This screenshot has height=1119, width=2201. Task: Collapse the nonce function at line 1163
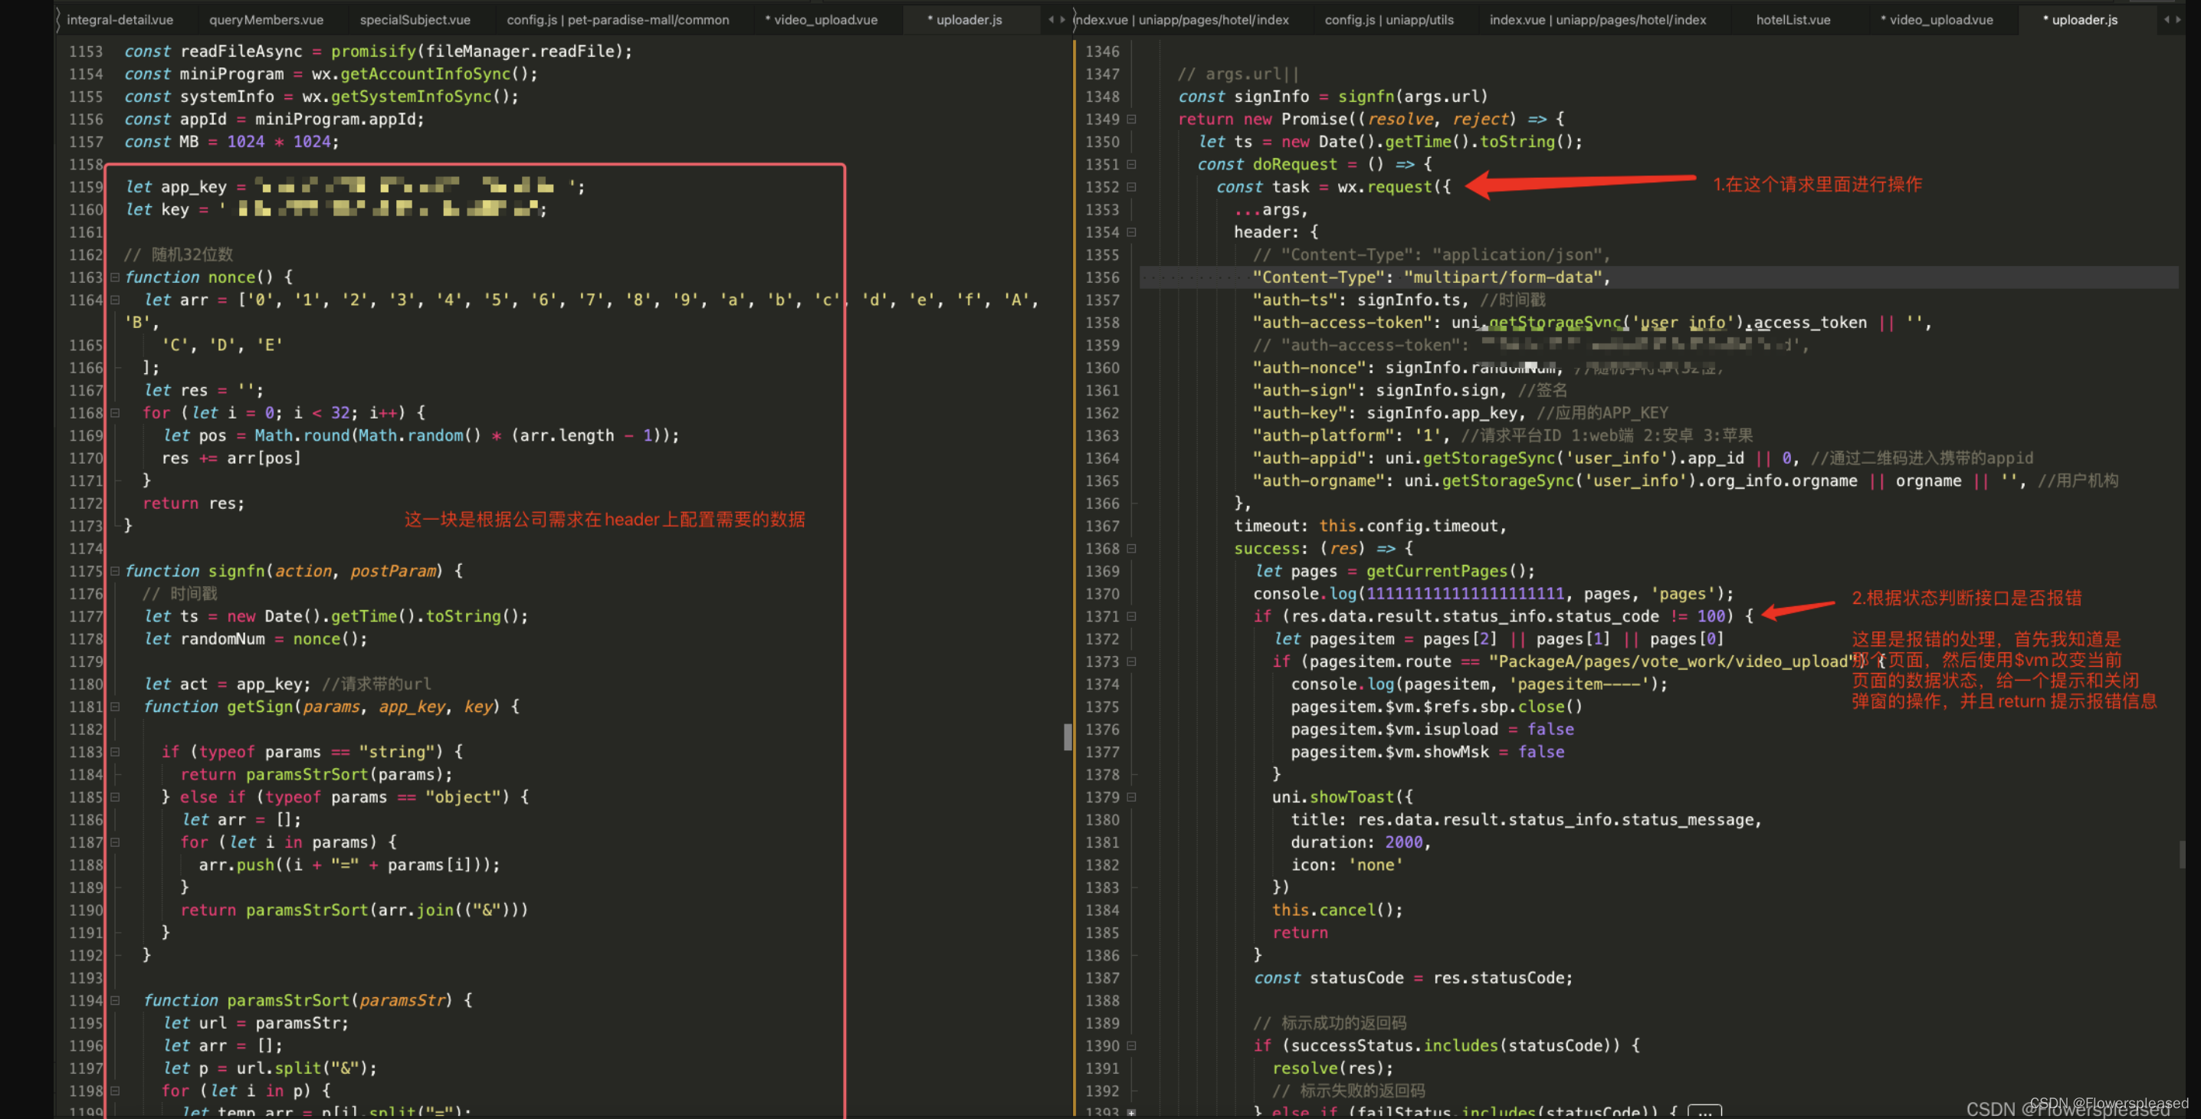click(114, 277)
